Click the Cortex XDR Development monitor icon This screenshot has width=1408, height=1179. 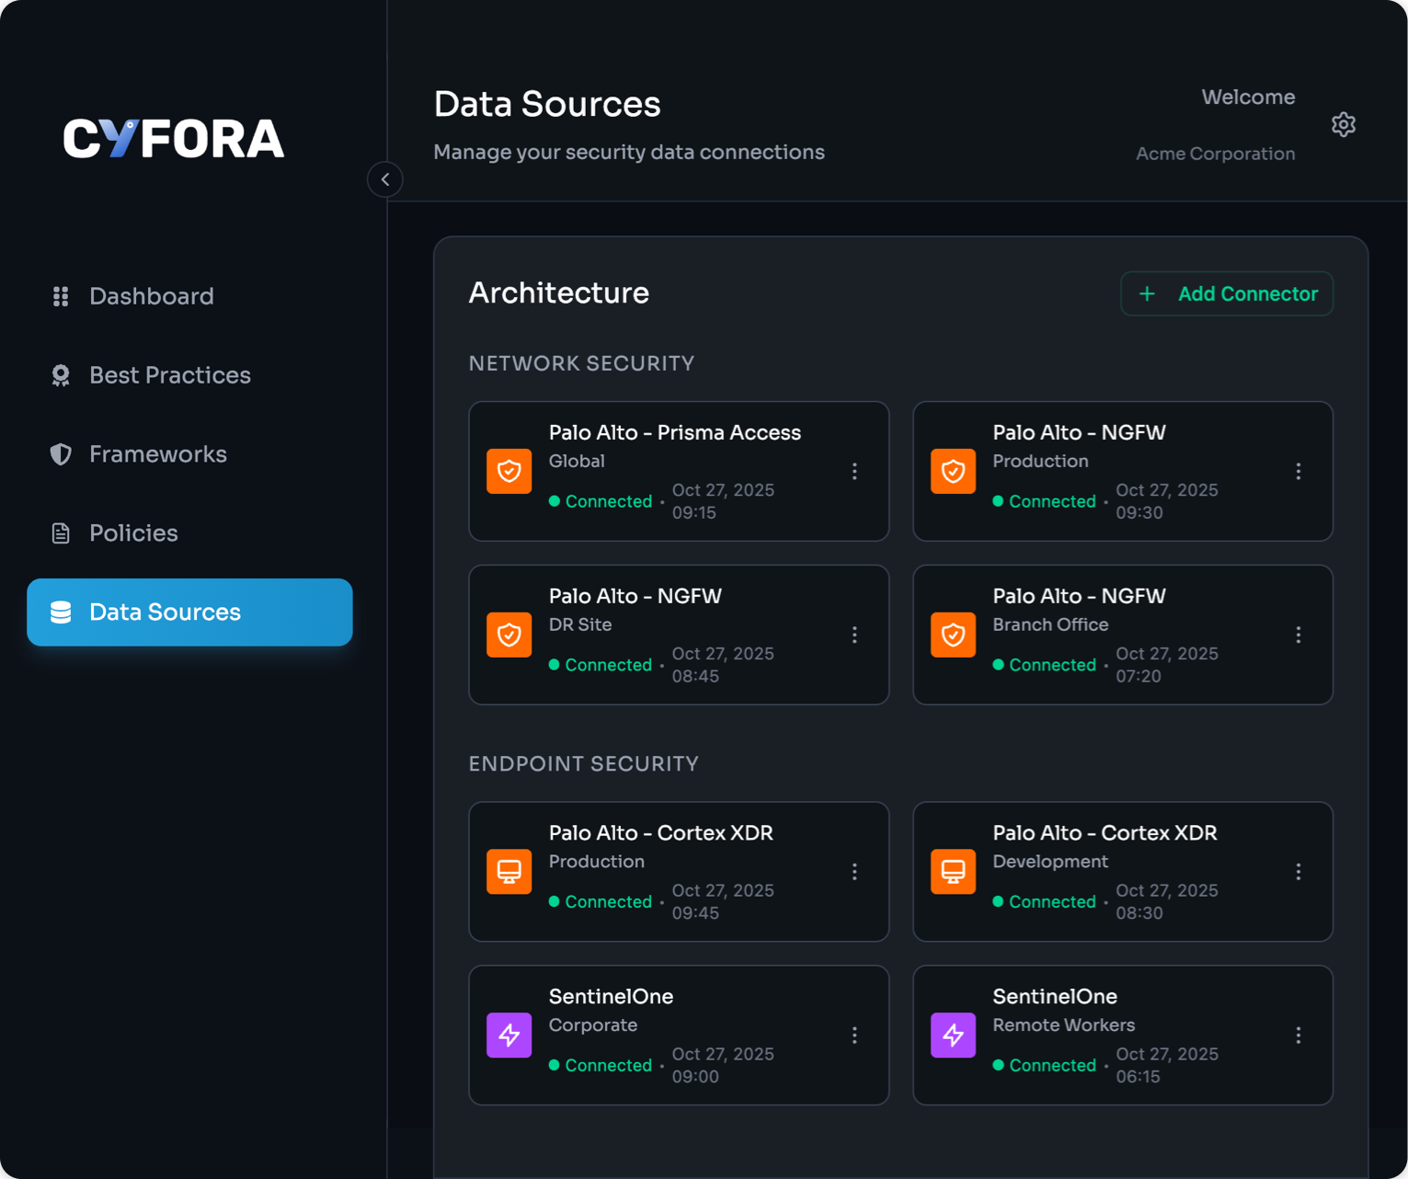click(x=953, y=872)
